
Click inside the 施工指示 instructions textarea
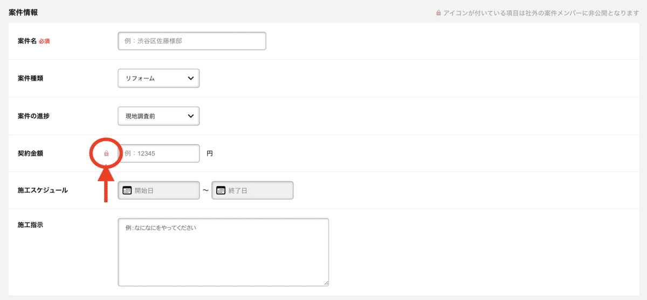[223, 252]
